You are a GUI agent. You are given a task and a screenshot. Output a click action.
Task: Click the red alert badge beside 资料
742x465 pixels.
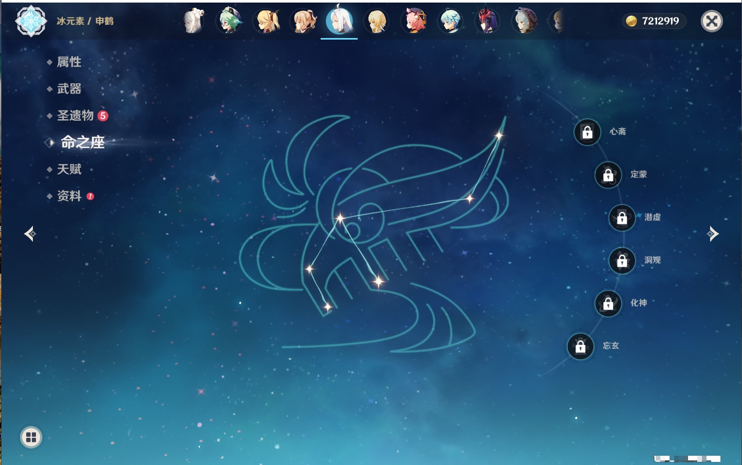coord(90,196)
